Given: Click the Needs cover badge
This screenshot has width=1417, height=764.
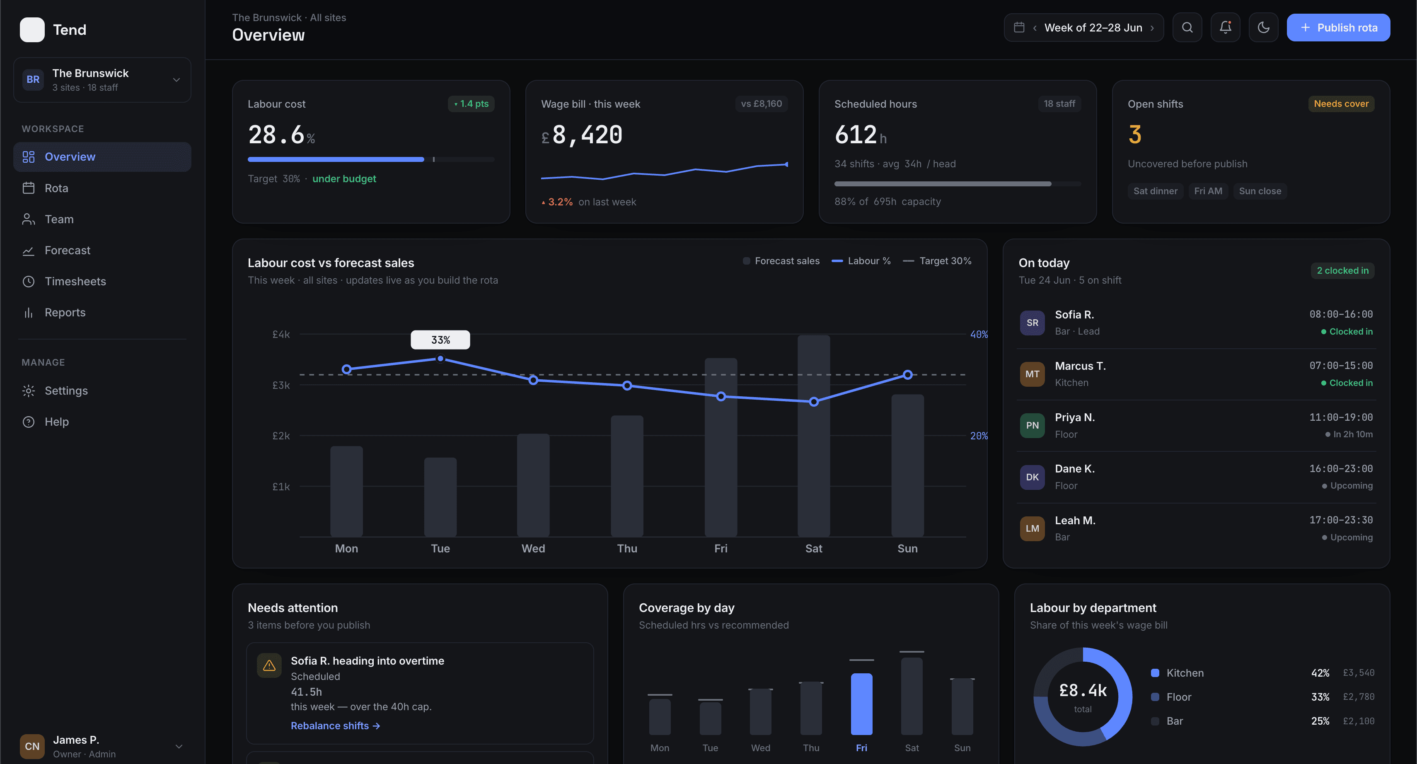Looking at the screenshot, I should pyautogui.click(x=1341, y=104).
